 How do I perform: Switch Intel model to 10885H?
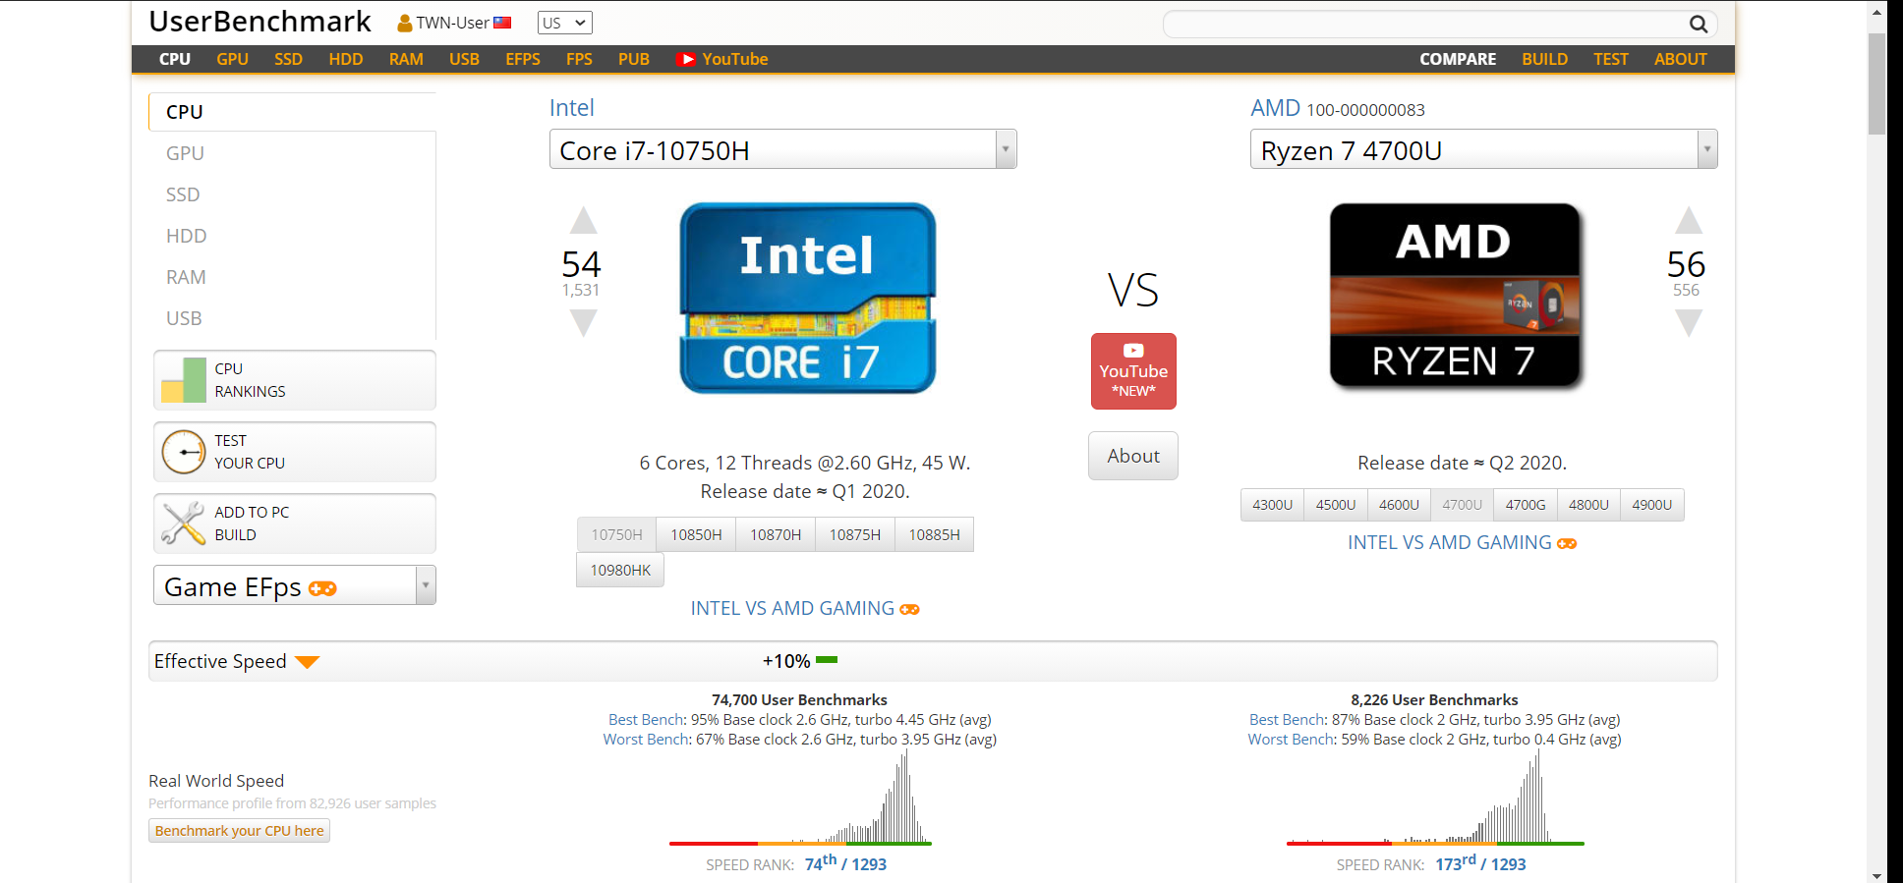tap(934, 534)
